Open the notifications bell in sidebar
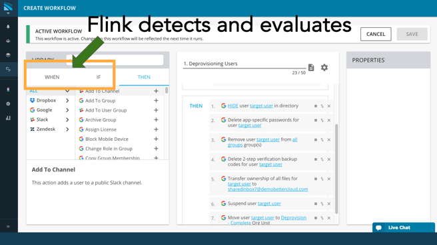 [x=8, y=27]
